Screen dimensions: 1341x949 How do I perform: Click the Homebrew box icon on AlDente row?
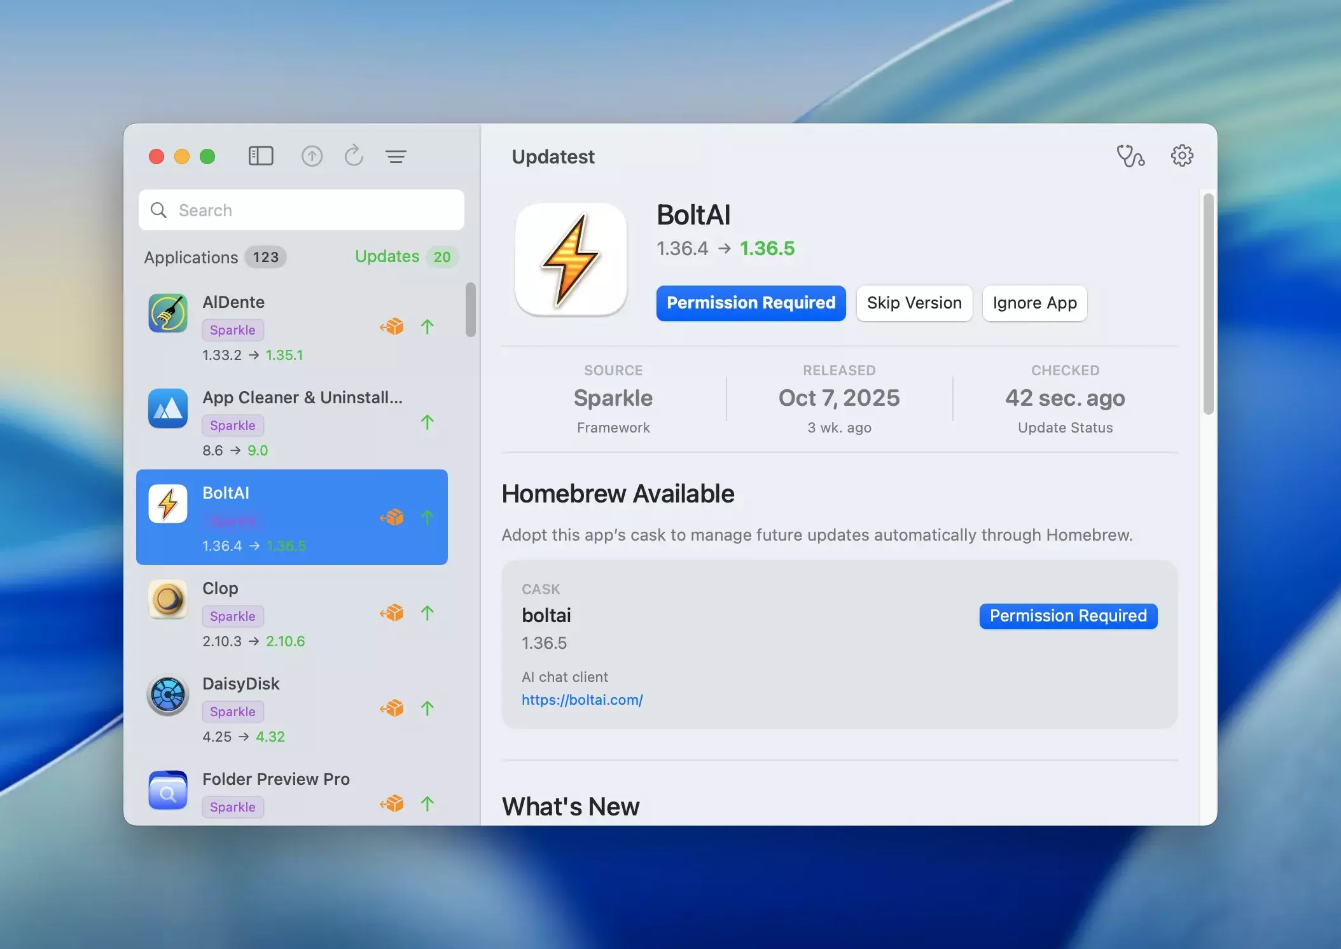pos(392,327)
